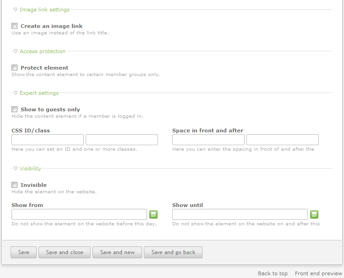
Task: Click the Save and close button
Action: (x=65, y=252)
